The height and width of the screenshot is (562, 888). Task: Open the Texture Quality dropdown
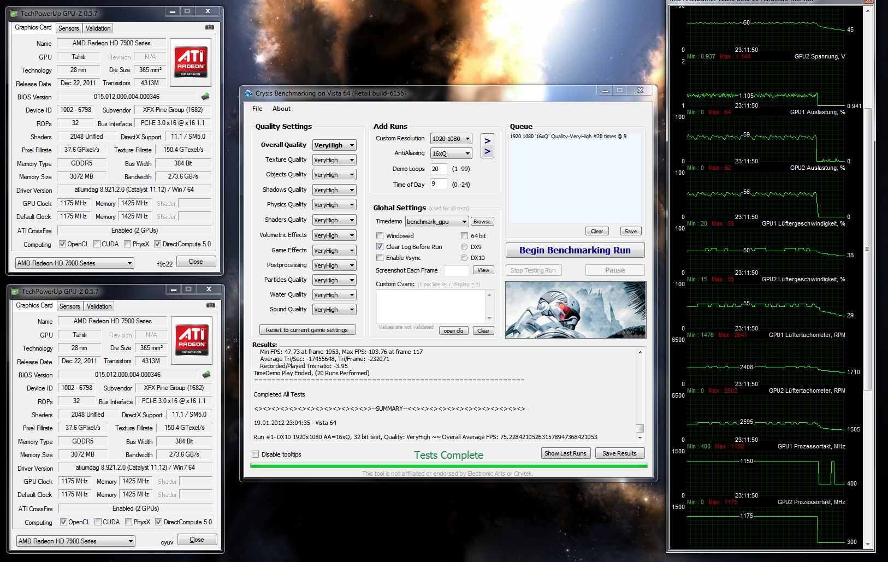[x=334, y=160]
